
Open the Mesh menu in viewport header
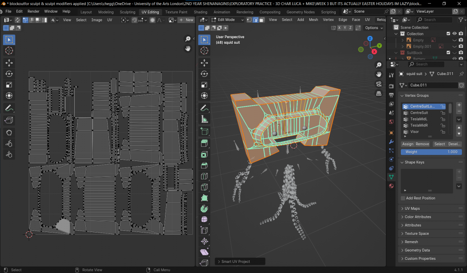click(x=313, y=20)
